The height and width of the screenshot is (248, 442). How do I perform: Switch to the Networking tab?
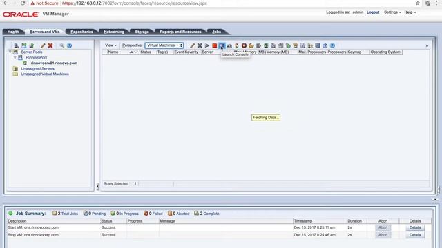[114, 32]
